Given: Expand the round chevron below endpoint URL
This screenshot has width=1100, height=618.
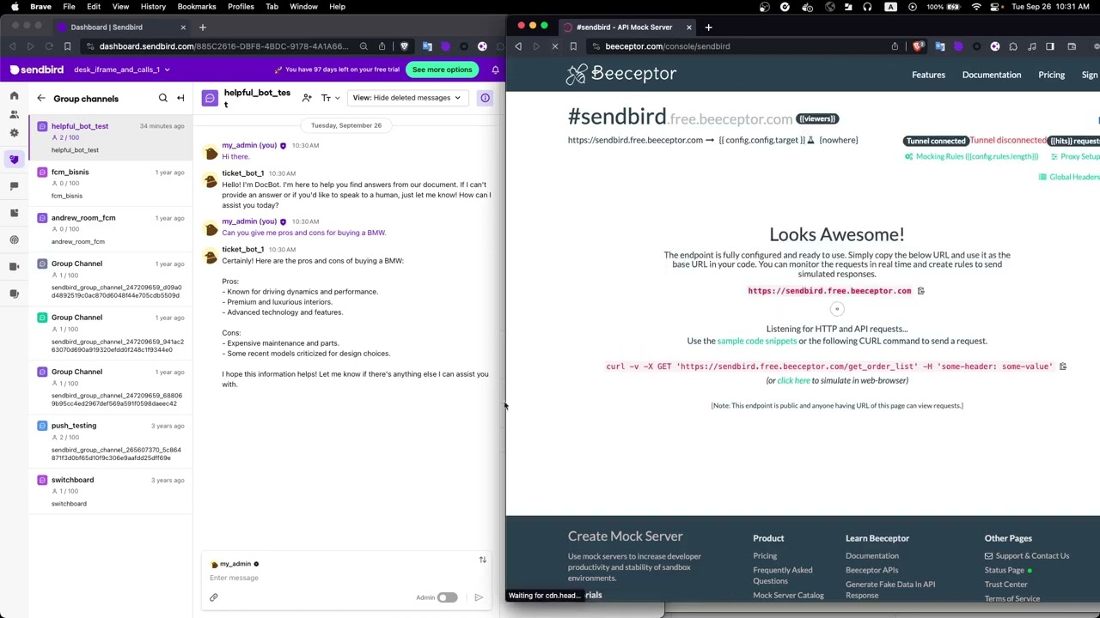Looking at the screenshot, I should pos(837,309).
